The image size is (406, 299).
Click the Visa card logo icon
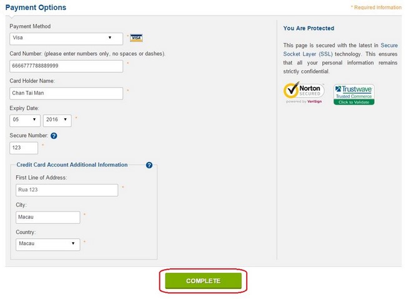(136, 38)
